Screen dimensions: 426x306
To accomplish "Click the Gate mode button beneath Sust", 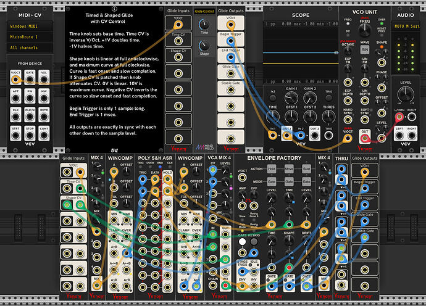I will click(306, 181).
